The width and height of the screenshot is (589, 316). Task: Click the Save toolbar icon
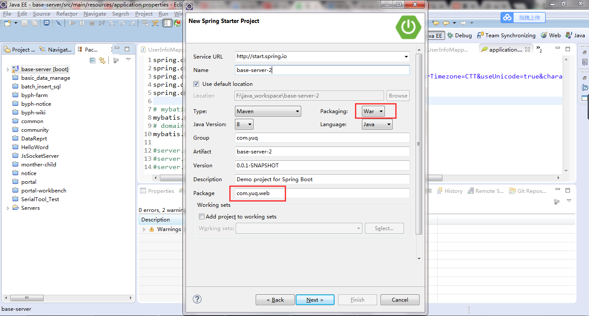tap(24, 23)
